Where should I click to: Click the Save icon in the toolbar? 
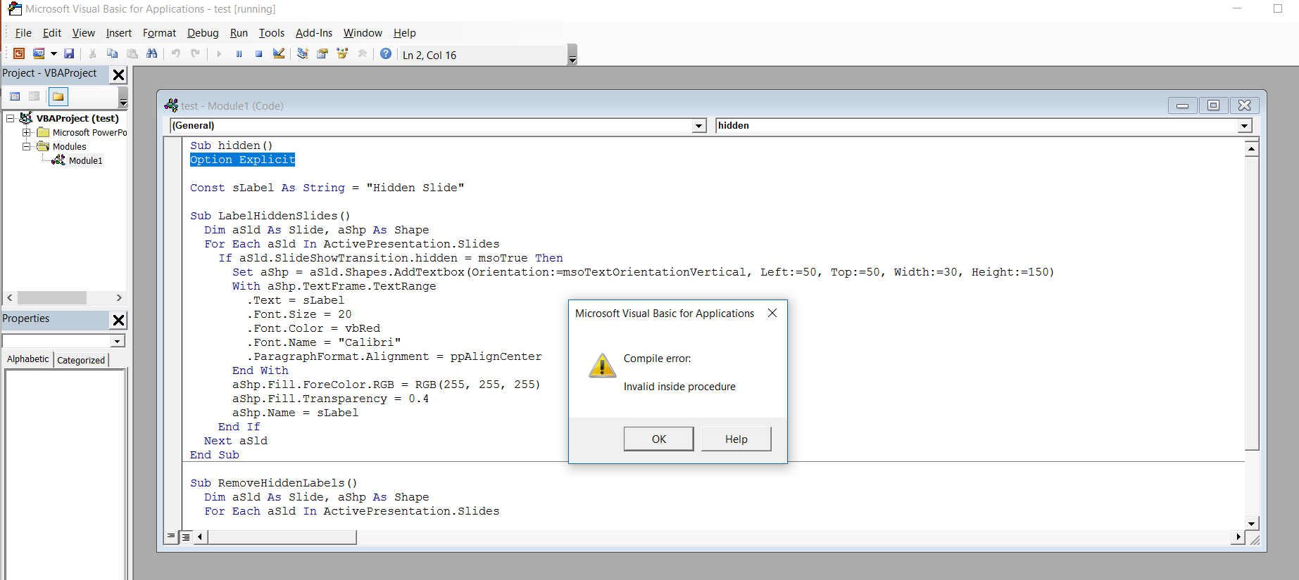[69, 54]
